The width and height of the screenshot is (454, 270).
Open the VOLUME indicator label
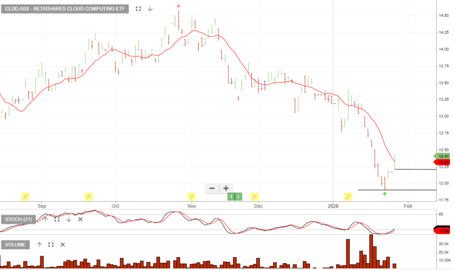tap(16, 245)
